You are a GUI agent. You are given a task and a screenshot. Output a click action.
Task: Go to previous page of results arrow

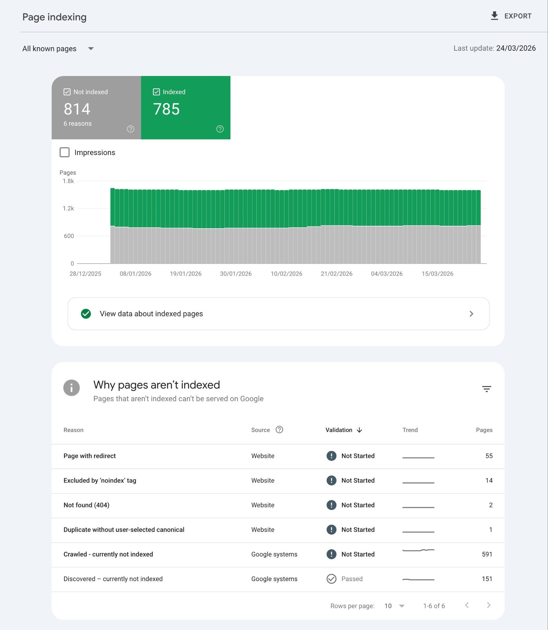(467, 605)
